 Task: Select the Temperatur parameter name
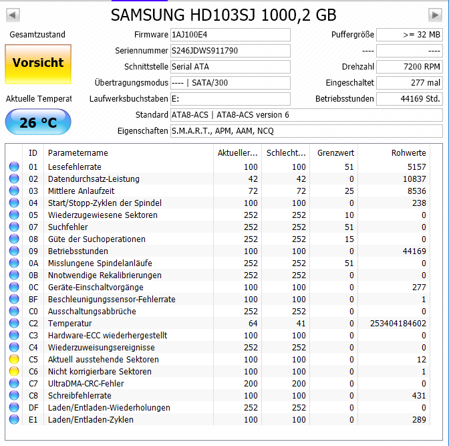[69, 324]
